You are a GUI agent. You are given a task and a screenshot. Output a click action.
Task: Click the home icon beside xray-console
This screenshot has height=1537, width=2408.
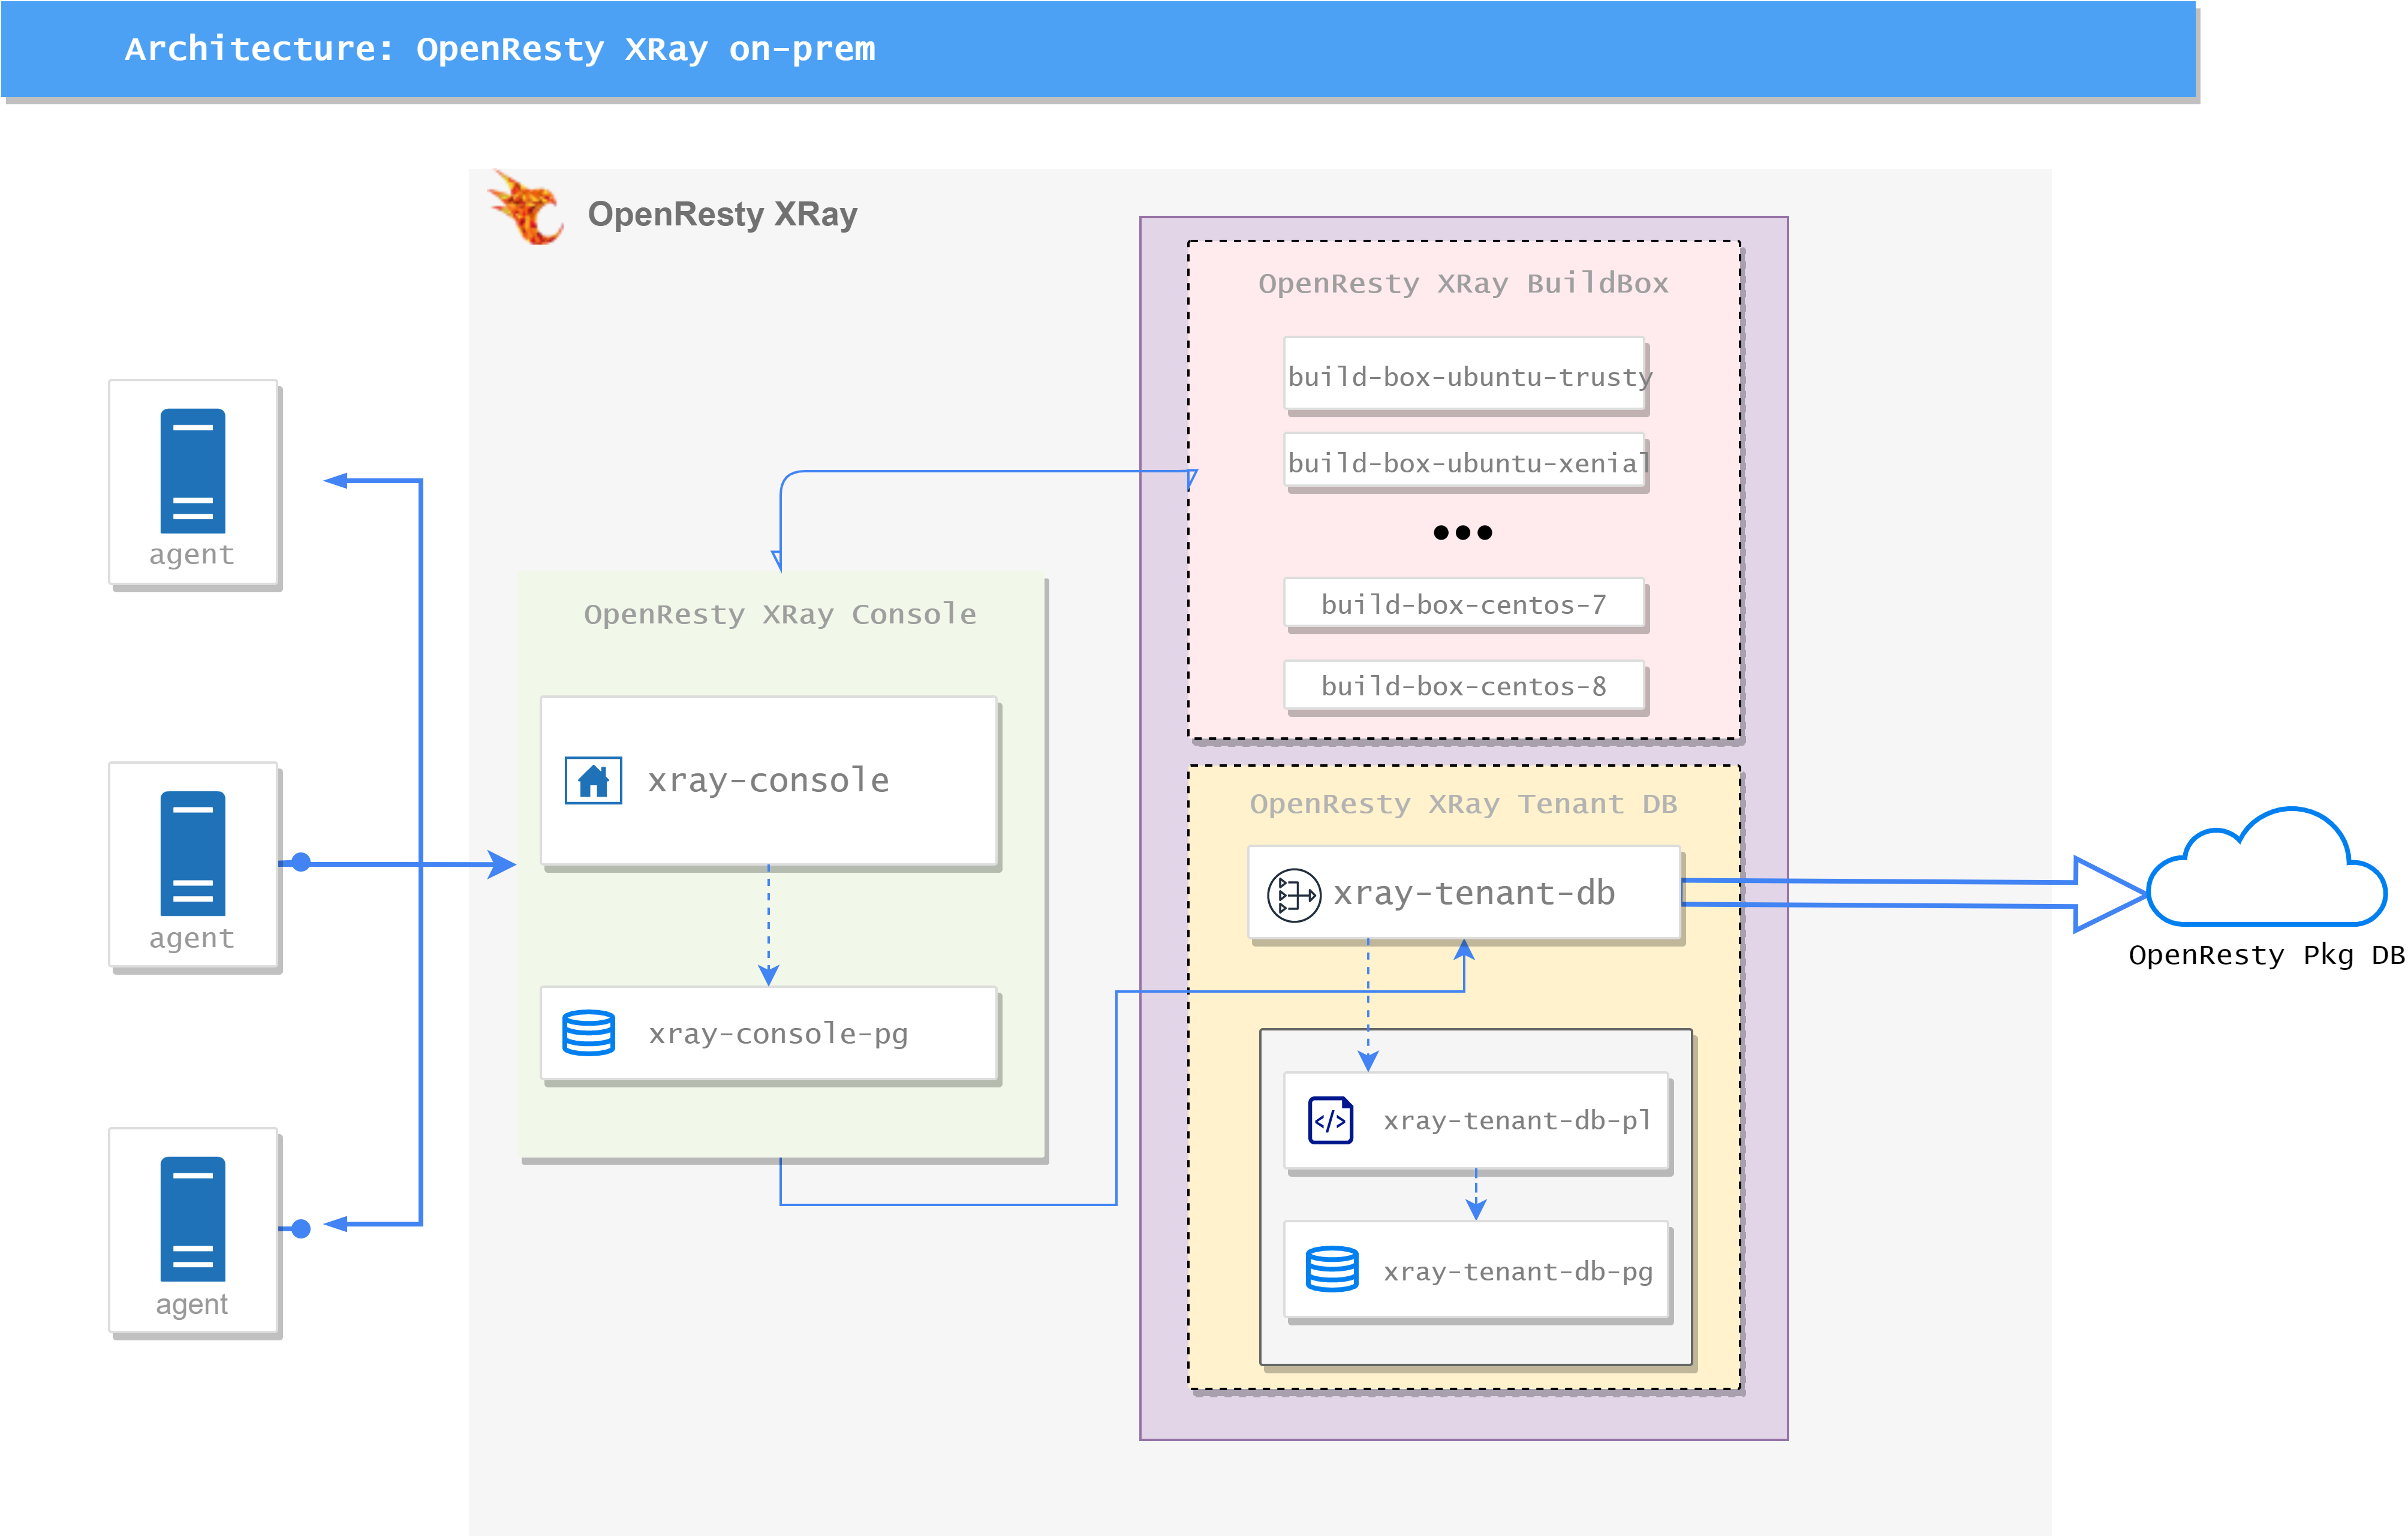tap(593, 780)
